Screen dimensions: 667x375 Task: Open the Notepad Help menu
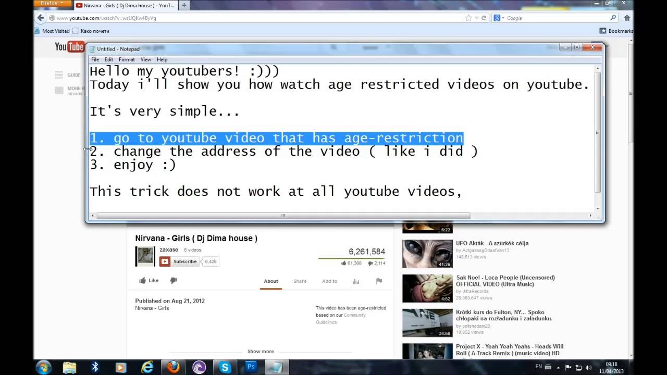[162, 59]
